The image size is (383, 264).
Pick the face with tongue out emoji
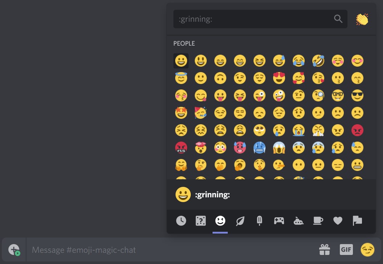point(220,95)
